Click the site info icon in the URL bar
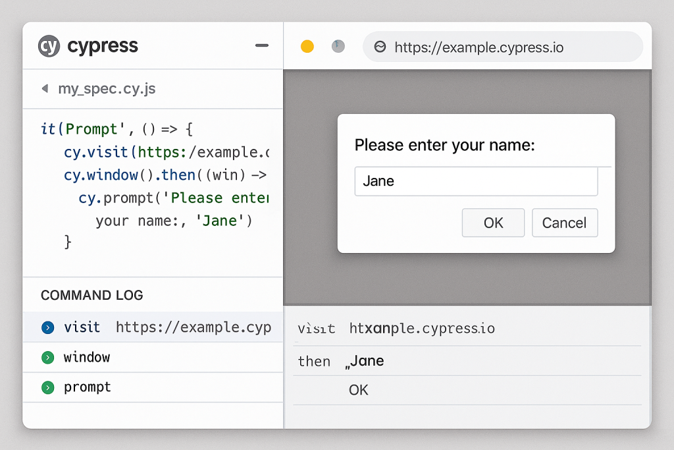This screenshot has width=674, height=450. [x=380, y=47]
